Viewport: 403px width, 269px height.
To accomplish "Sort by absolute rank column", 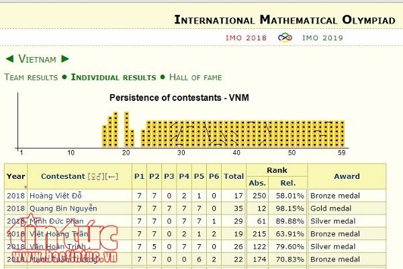I will coord(257,182).
